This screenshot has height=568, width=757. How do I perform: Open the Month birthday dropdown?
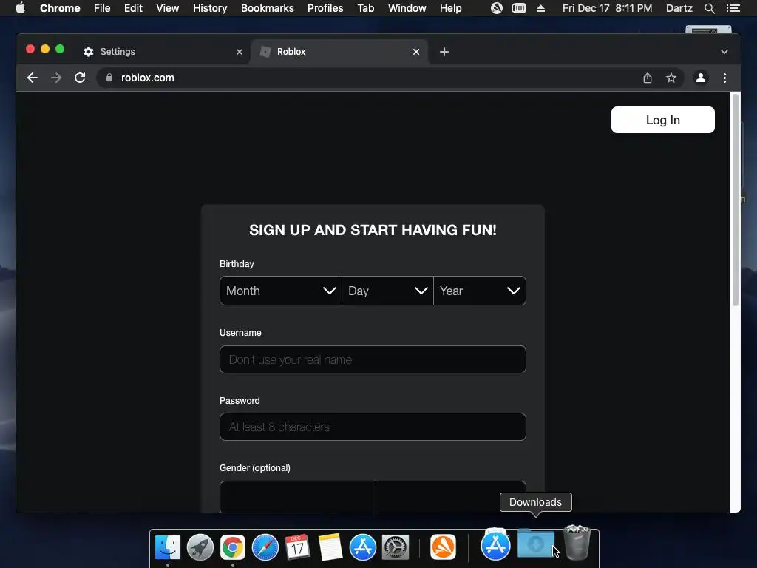(280, 291)
